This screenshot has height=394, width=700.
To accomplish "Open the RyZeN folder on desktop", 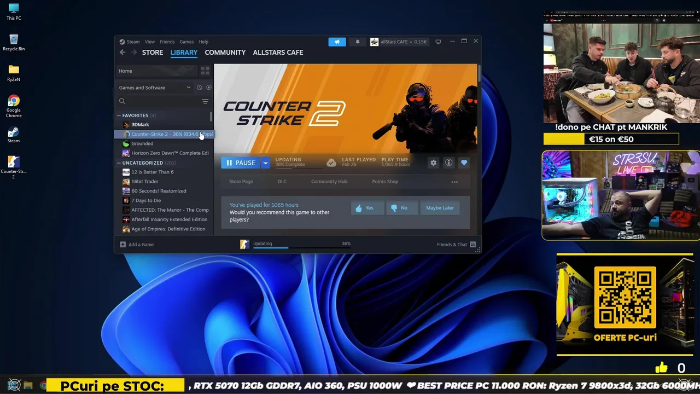I will coord(14,73).
